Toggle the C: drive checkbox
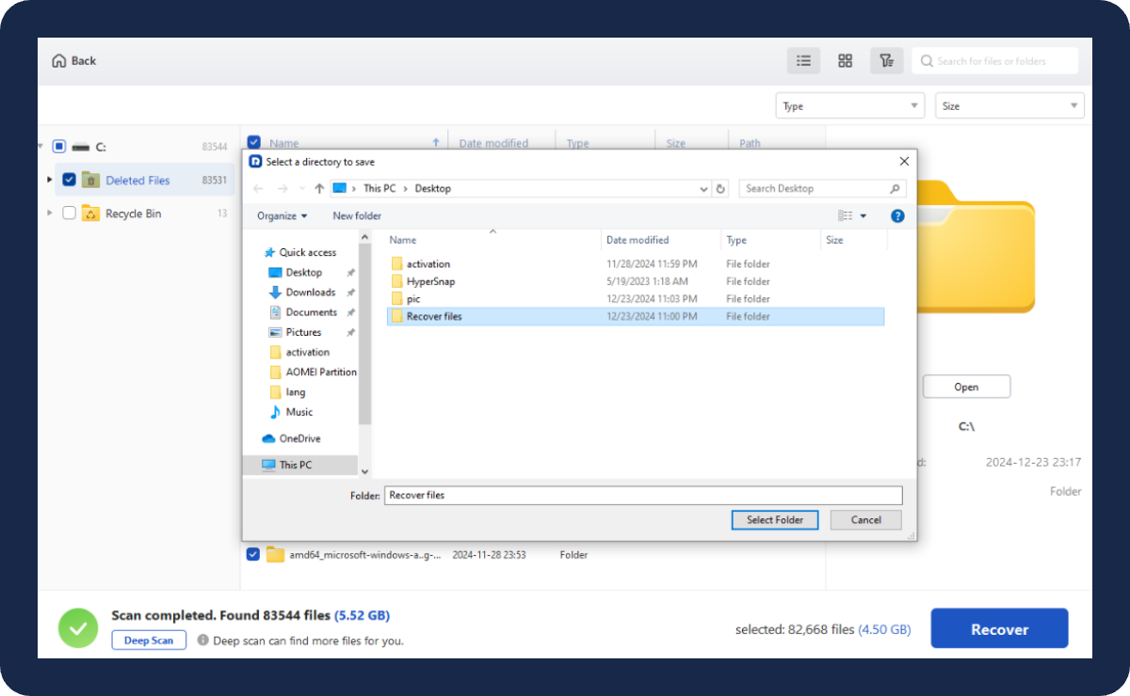 58,147
